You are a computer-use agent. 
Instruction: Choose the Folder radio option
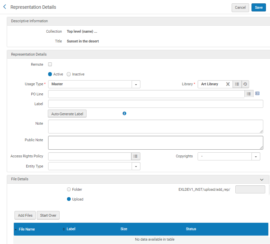pos(69,189)
